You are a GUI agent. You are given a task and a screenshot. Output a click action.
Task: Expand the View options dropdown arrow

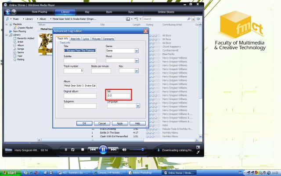(x=140, y=19)
